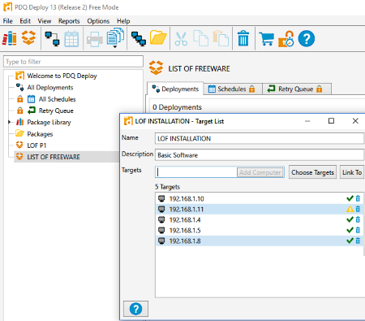This screenshot has height=321, width=365.
Task: Remove target 192.168.1.8 with its trash icon
Action: tap(358, 241)
